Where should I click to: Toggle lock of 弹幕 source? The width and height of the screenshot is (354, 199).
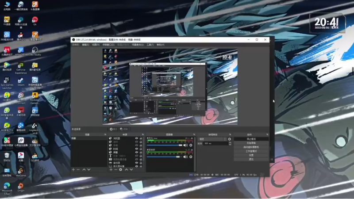pyautogui.click(x=141, y=152)
